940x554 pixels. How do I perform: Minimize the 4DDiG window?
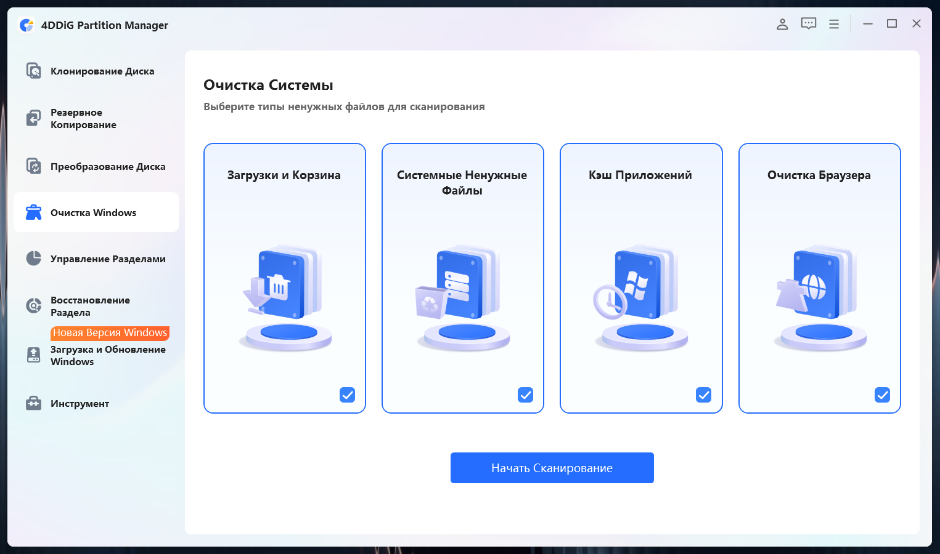[x=868, y=24]
